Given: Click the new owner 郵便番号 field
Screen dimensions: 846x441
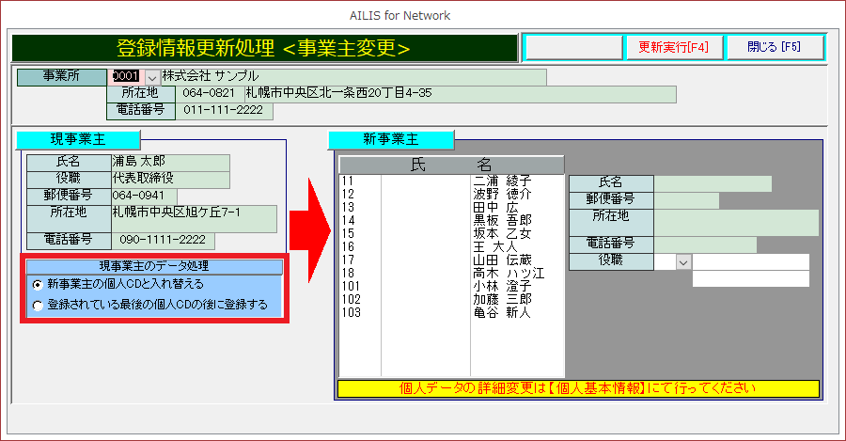Looking at the screenshot, I should [686, 199].
